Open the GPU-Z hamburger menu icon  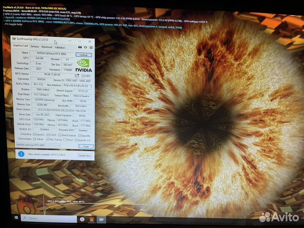[x=91, y=47]
